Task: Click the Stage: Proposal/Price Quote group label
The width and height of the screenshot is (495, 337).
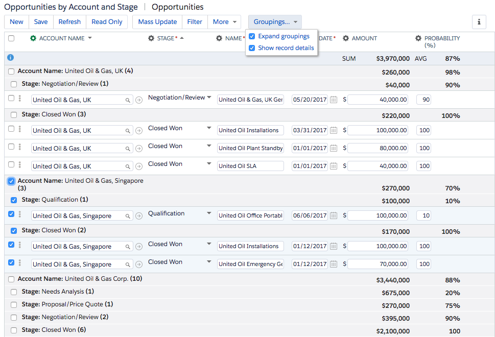Action: point(67,304)
